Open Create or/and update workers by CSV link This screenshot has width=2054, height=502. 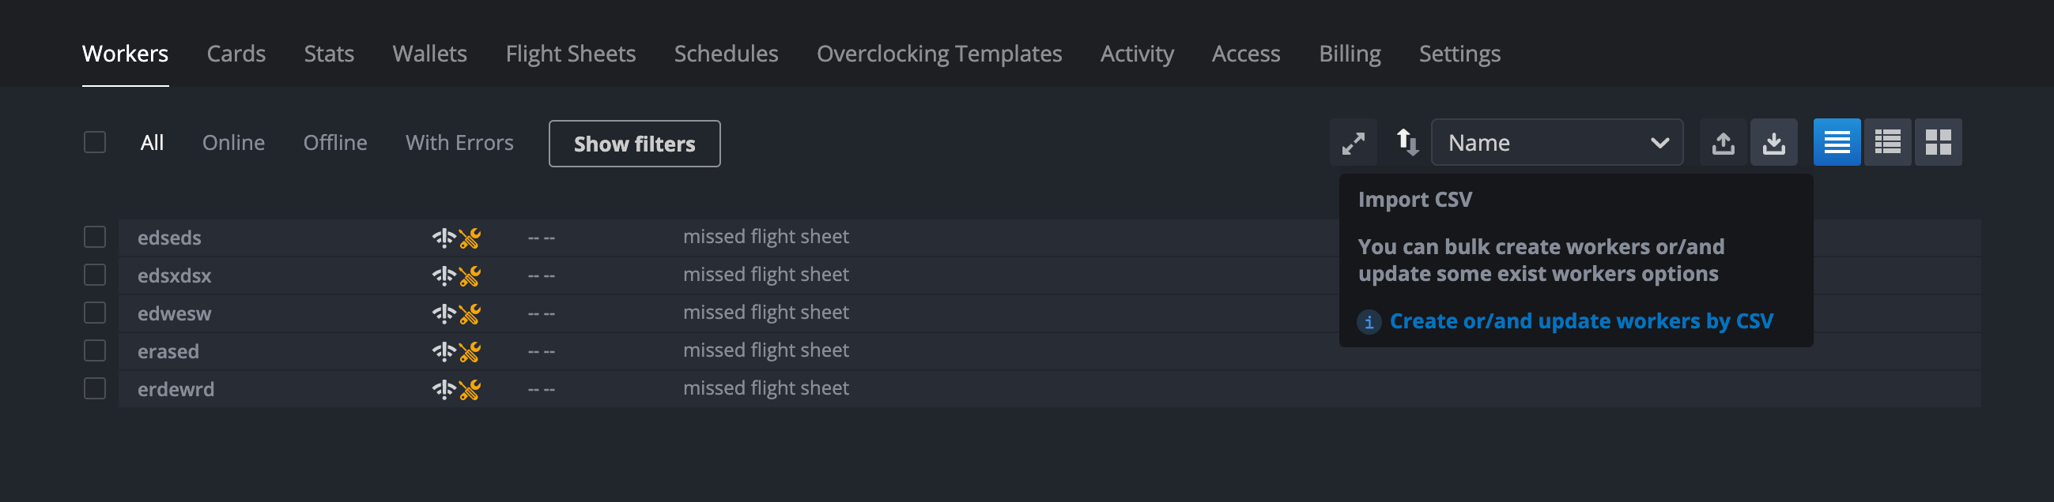click(x=1580, y=321)
